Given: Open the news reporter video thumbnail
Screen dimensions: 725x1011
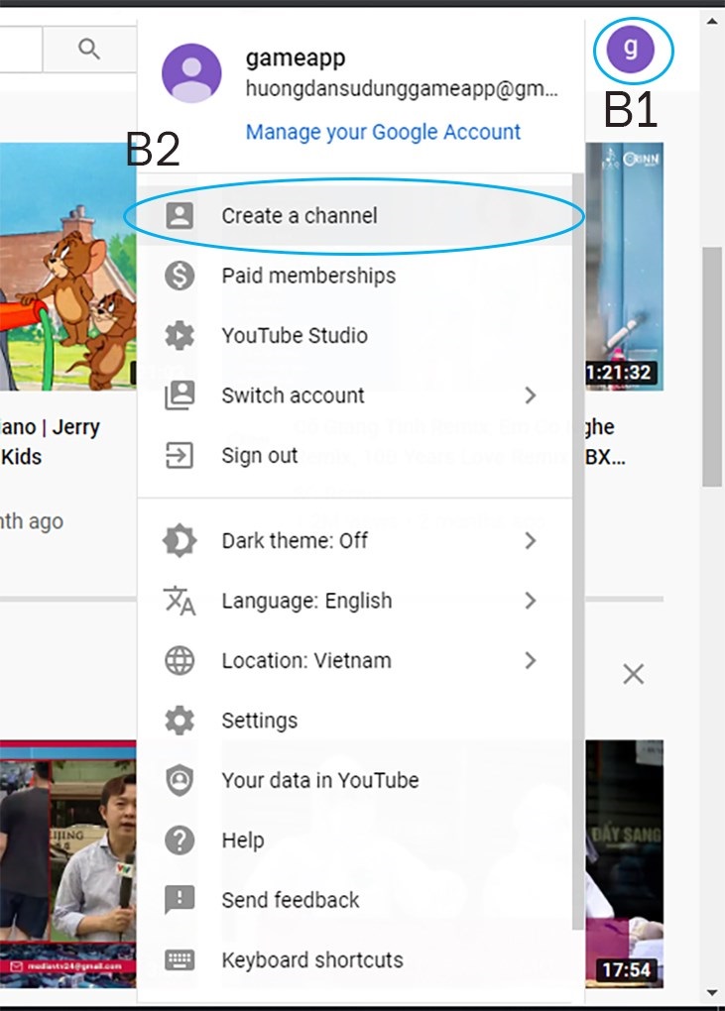Looking at the screenshot, I should 67,864.
